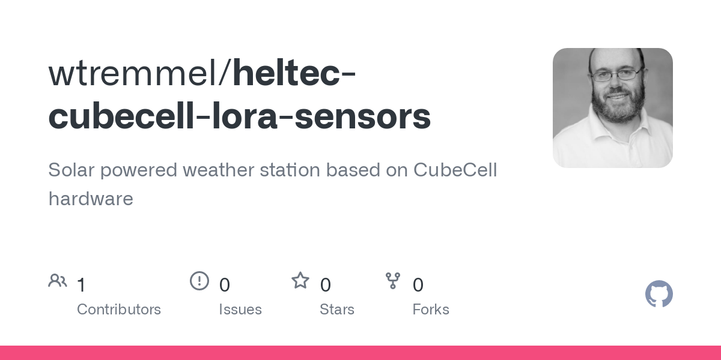Select the user's avatar photo
Screen dimensions: 721x360
click(613, 108)
